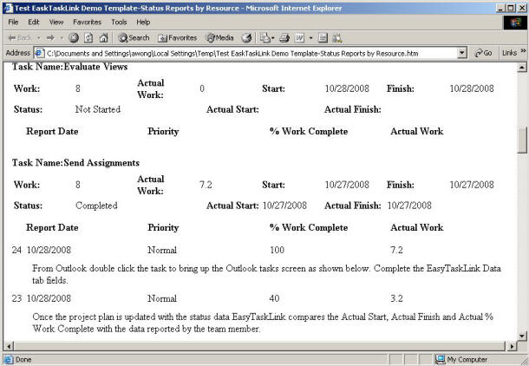
Task: Click the '3.2' actual work value
Action: click(396, 298)
